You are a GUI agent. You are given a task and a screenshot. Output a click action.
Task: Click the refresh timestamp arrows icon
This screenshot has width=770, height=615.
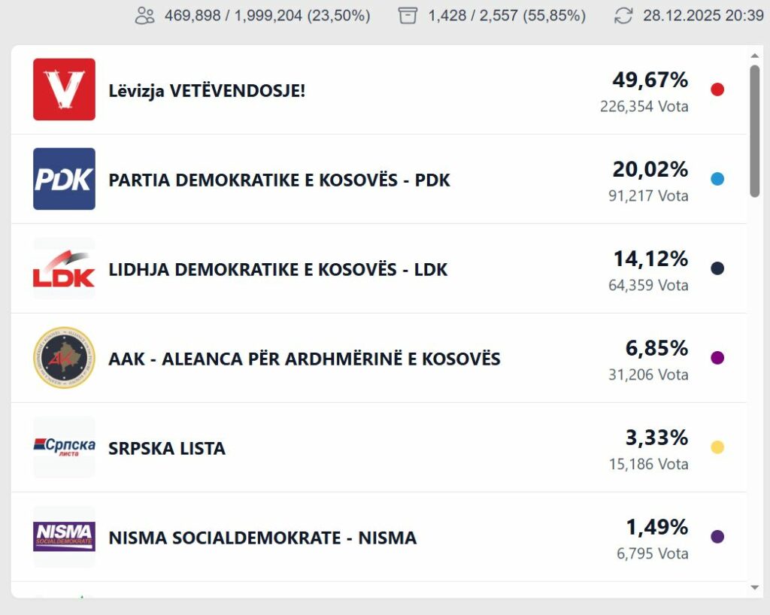tap(623, 15)
